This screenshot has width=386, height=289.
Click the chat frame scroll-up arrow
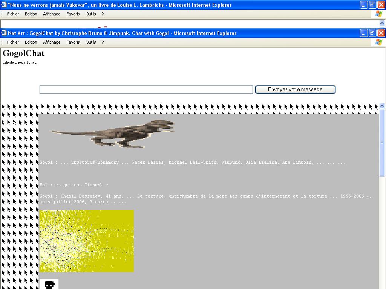click(x=382, y=106)
